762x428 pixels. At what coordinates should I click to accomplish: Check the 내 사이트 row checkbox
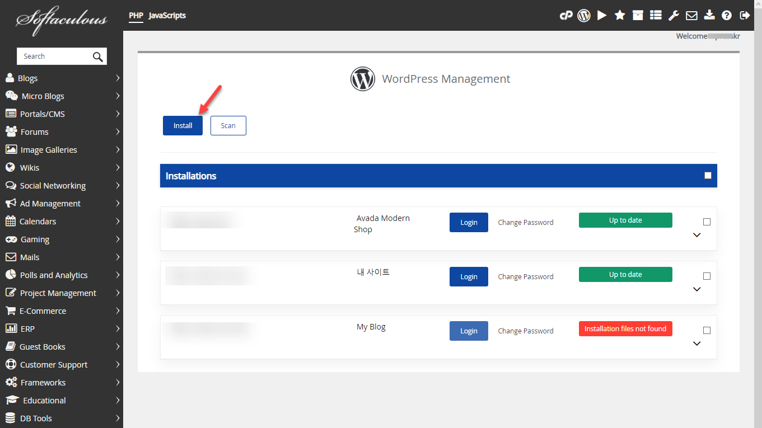point(707,276)
